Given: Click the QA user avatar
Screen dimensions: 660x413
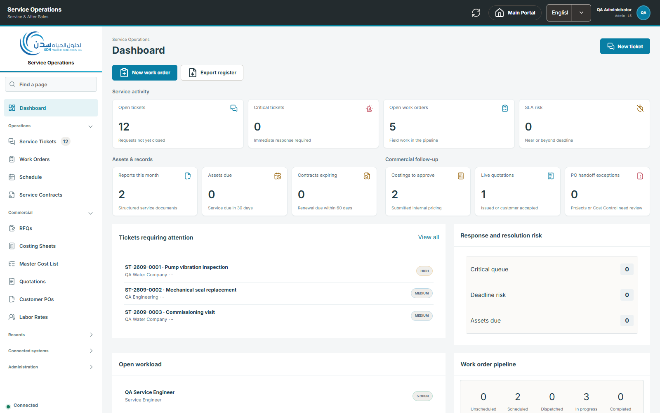Looking at the screenshot, I should coord(643,13).
